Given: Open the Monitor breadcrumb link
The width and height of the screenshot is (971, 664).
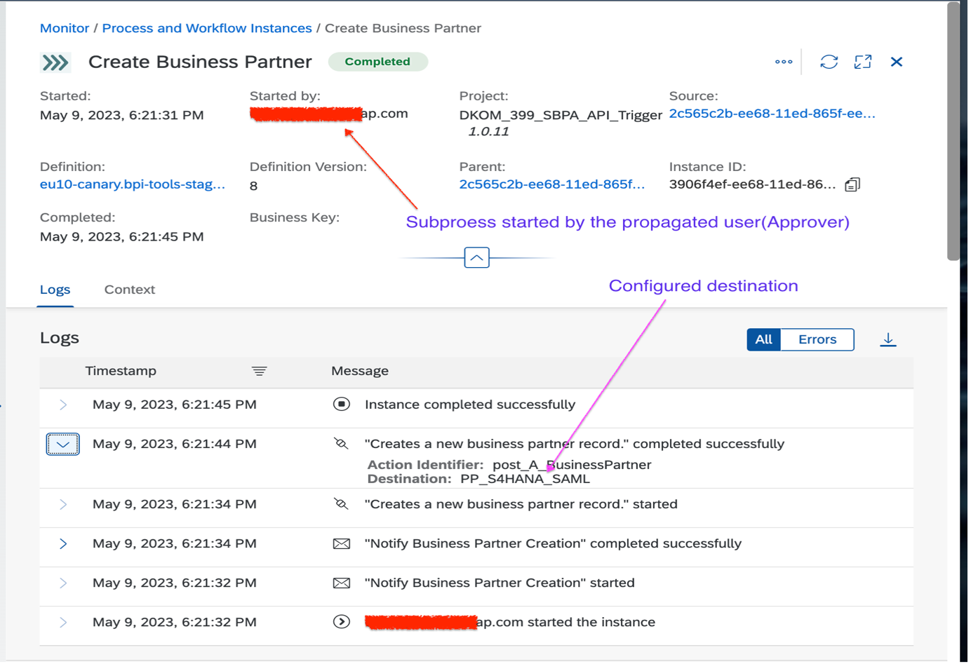Looking at the screenshot, I should tap(64, 28).
